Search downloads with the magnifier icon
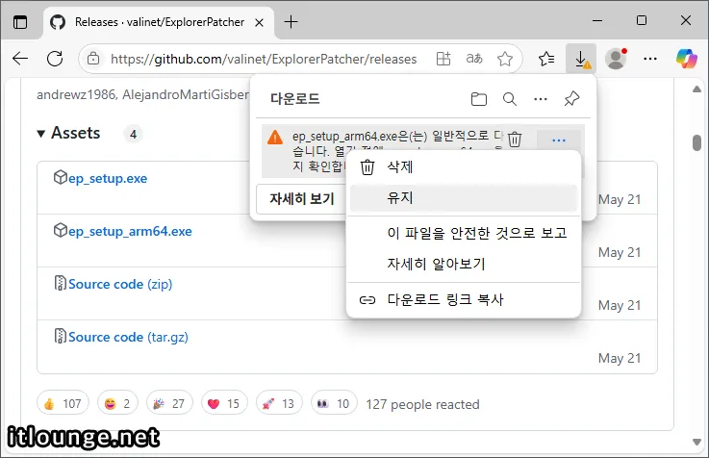This screenshot has height=458, width=709. coord(510,99)
